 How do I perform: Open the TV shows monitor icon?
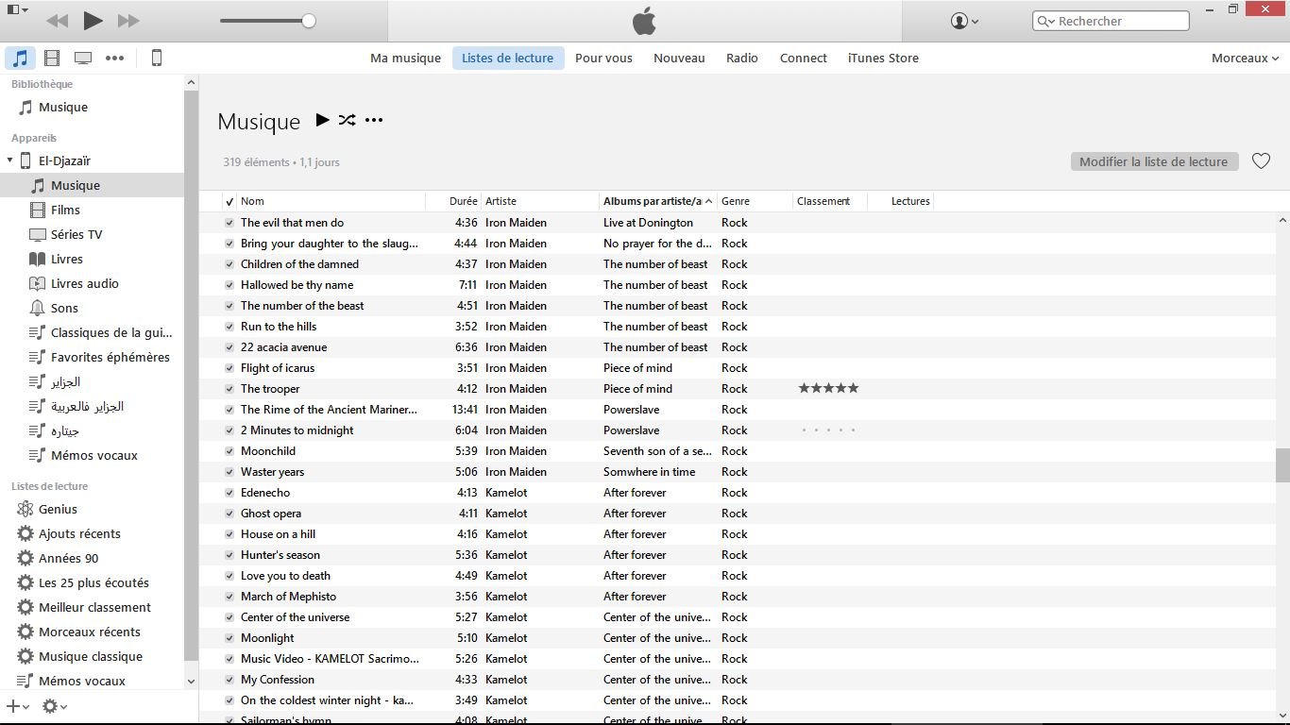coord(83,59)
